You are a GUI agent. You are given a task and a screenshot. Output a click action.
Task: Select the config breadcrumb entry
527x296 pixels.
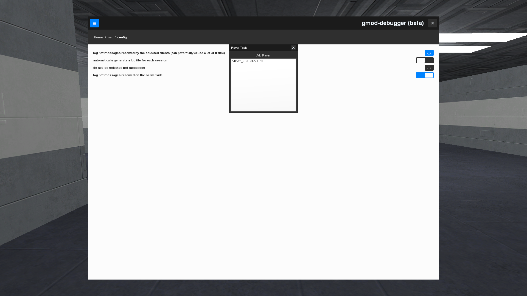(122, 37)
